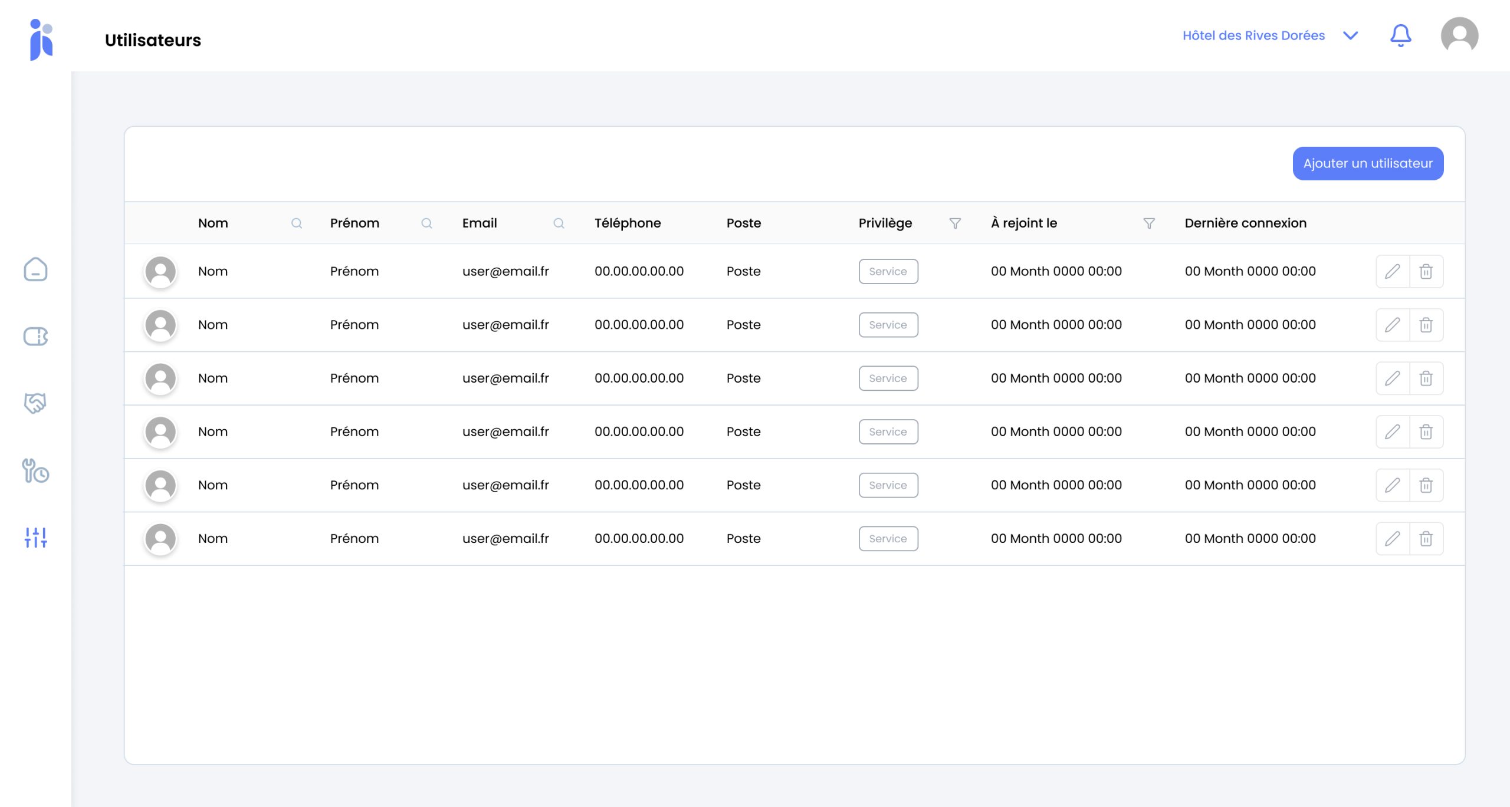
Task: Open the wrench and clock maintenance icon
Action: tap(35, 471)
